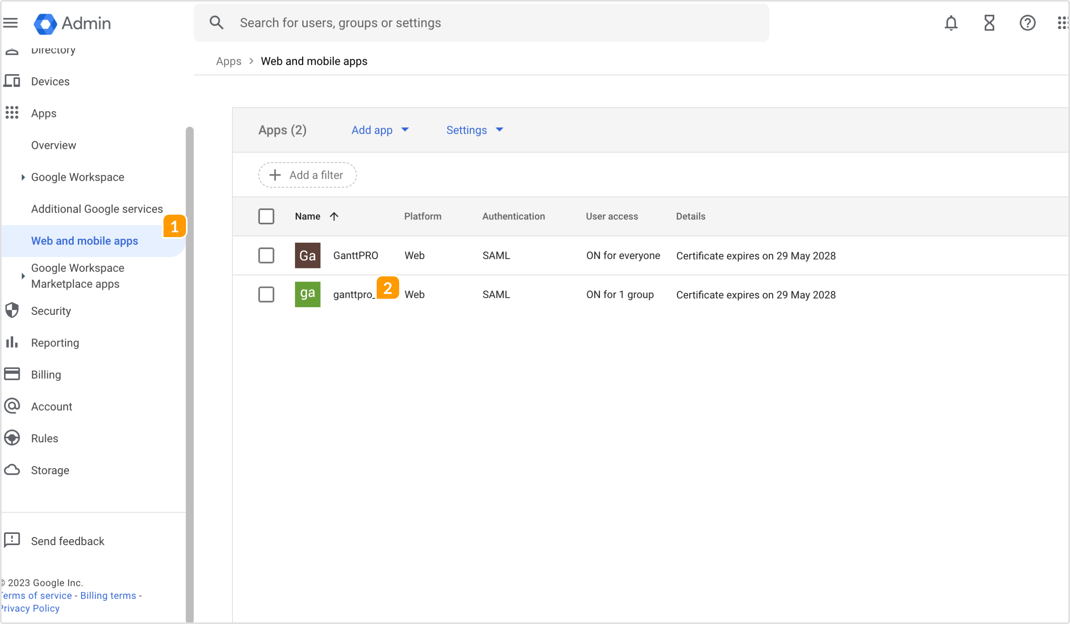Open the notifications bell

point(951,23)
